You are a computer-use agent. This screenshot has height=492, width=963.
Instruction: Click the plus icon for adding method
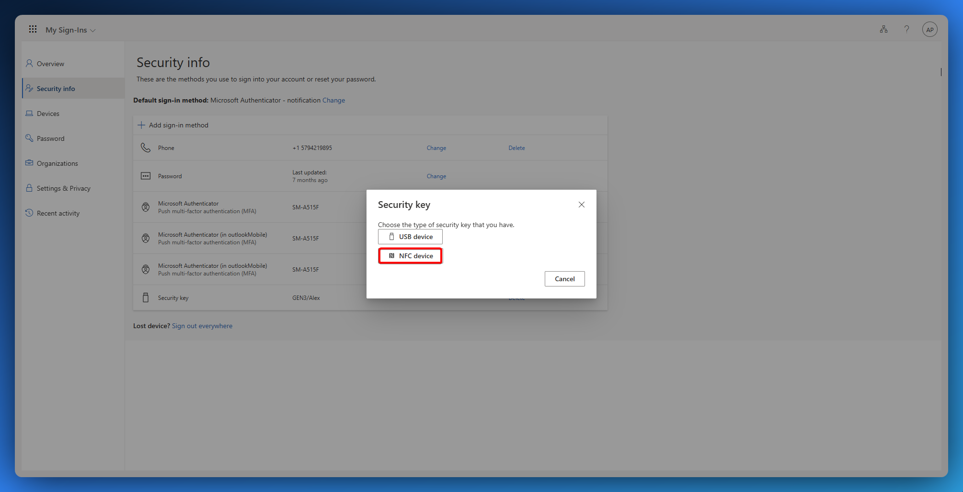pyautogui.click(x=141, y=125)
